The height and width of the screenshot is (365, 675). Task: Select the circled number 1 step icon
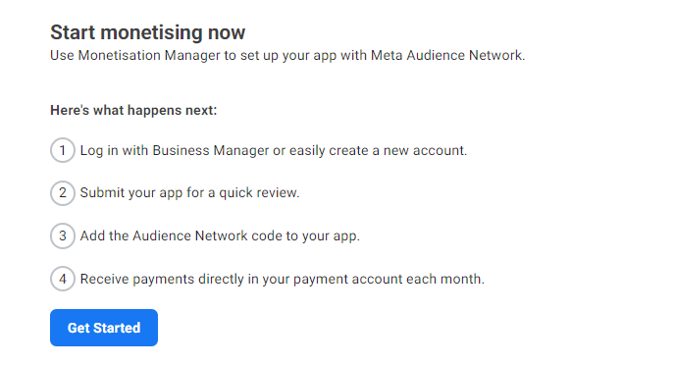[x=63, y=150]
